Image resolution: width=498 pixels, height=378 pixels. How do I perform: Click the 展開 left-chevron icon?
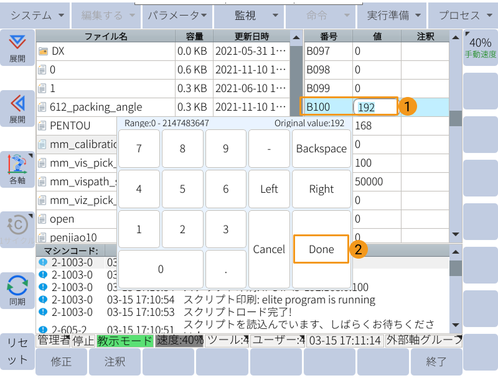(x=17, y=103)
